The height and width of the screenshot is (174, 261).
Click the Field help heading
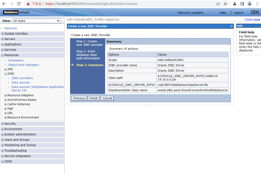[x=246, y=32]
